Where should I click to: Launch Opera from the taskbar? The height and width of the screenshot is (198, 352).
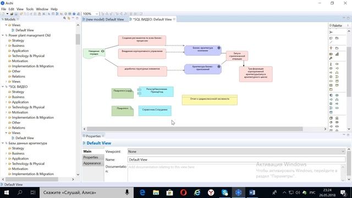[183, 193]
